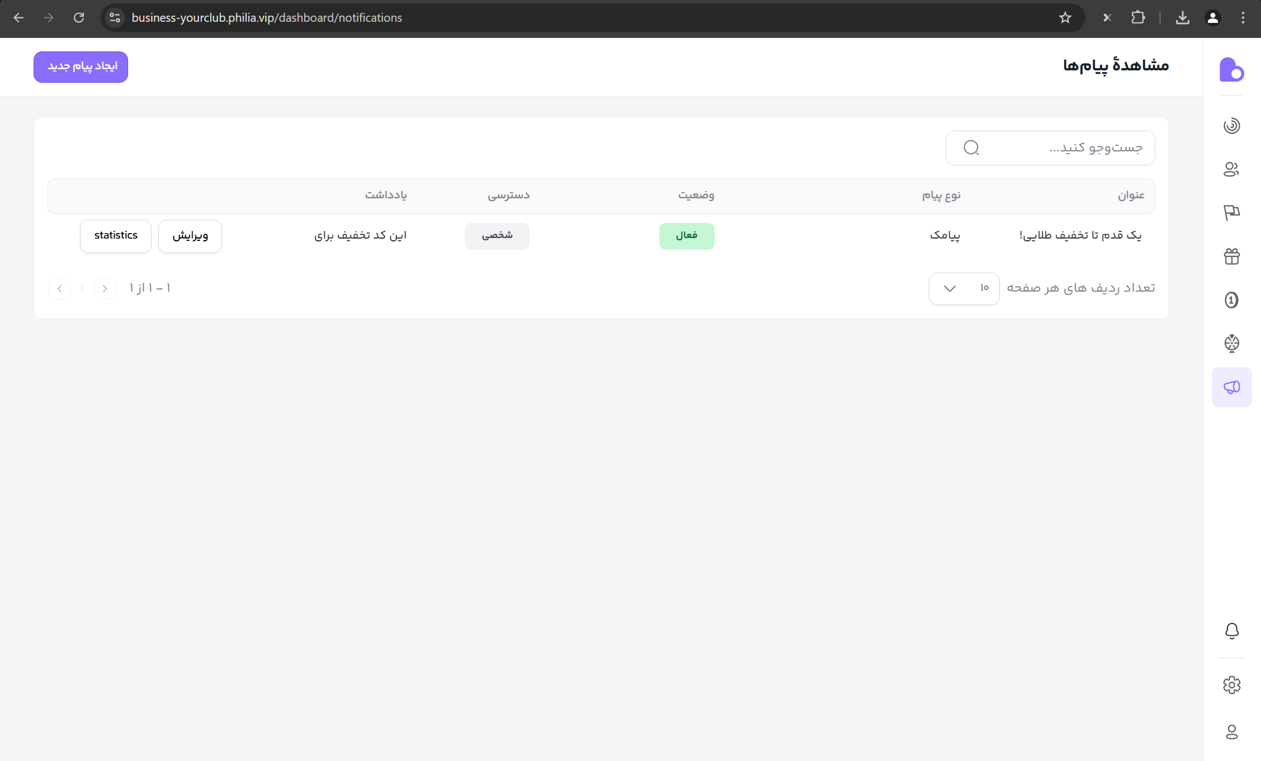Click the search magnifier icon
1261x761 pixels.
tap(971, 148)
